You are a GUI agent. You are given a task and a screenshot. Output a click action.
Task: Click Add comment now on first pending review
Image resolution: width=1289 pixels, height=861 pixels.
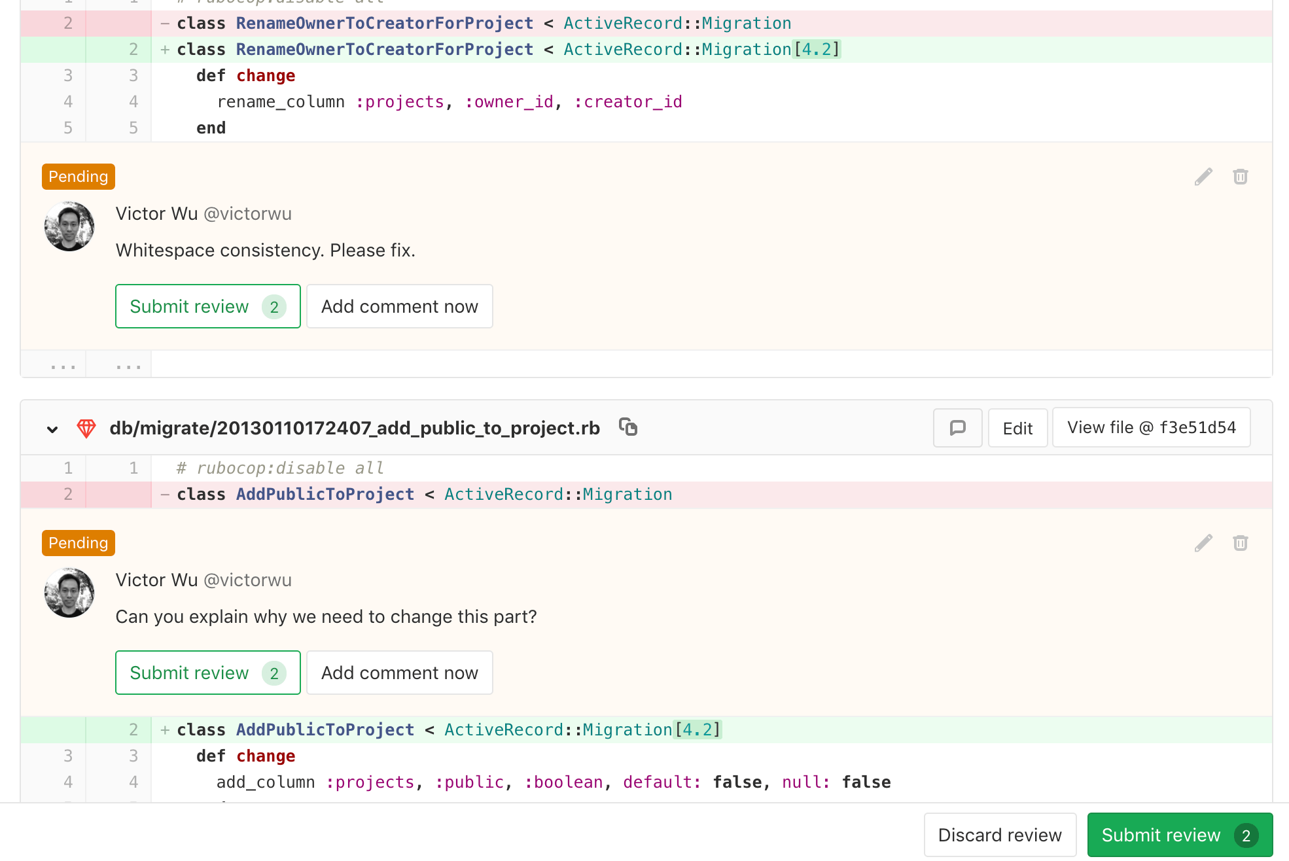pos(398,306)
